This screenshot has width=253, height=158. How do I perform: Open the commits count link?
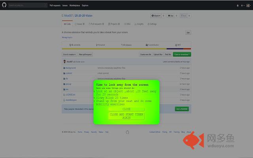(x=75, y=45)
